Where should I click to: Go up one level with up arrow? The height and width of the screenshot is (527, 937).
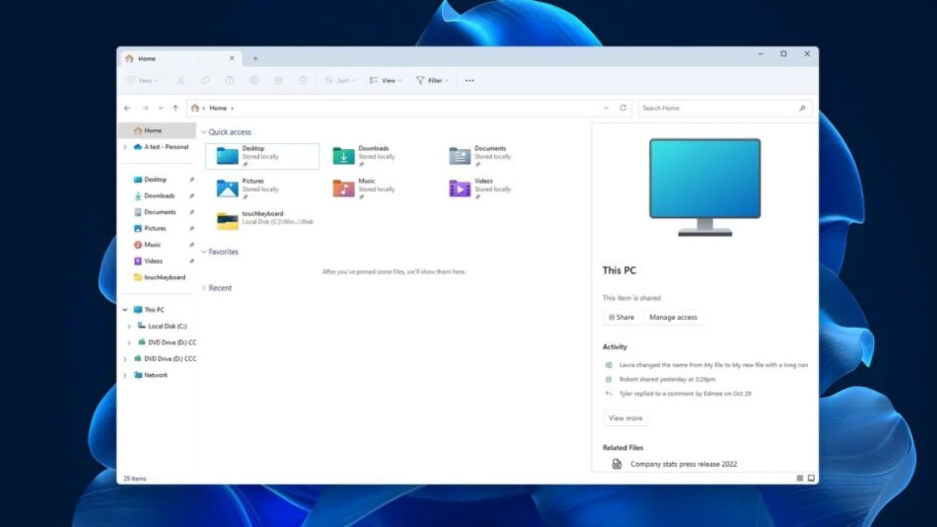tap(175, 108)
